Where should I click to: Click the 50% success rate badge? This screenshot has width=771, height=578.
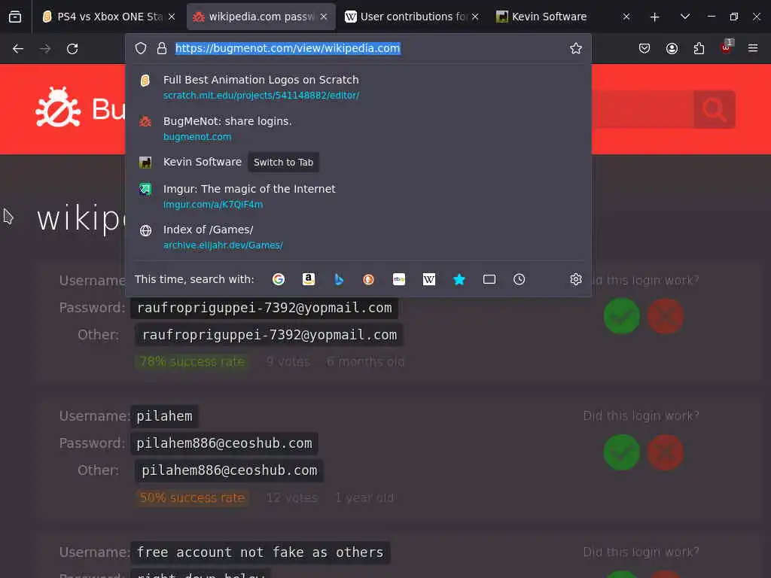(x=192, y=498)
